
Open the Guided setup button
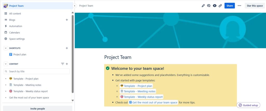click(248, 105)
